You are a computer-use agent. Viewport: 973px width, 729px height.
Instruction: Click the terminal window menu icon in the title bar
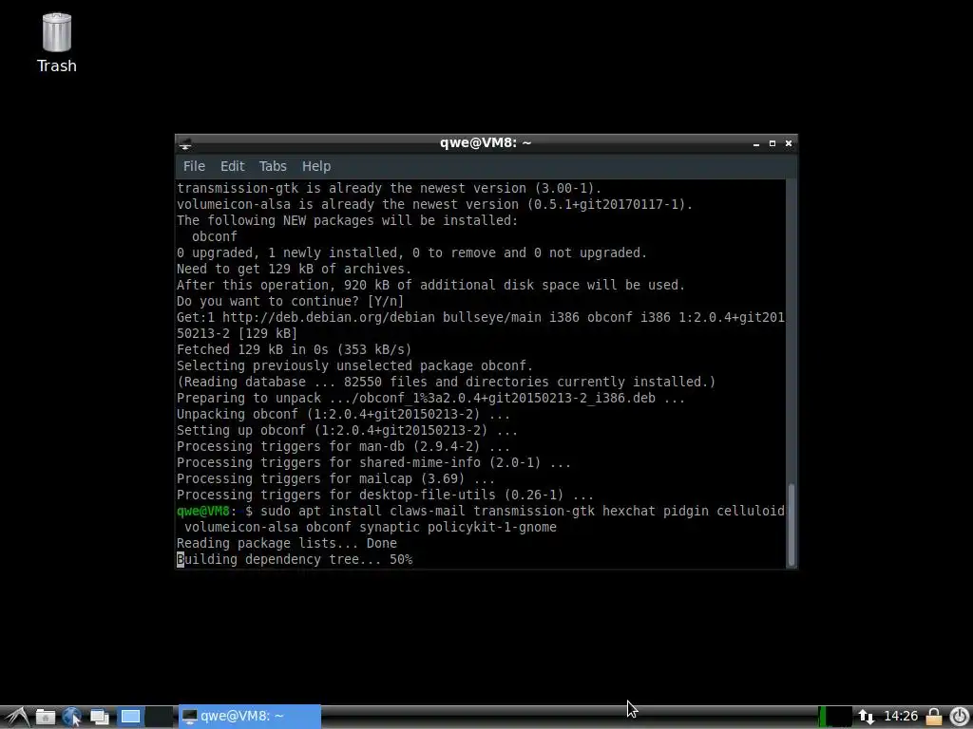tap(185, 144)
